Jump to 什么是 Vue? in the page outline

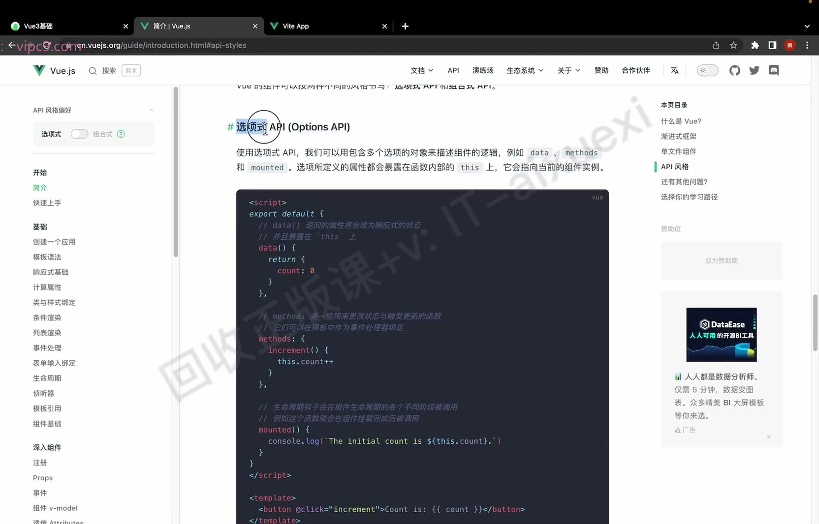pyautogui.click(x=681, y=121)
